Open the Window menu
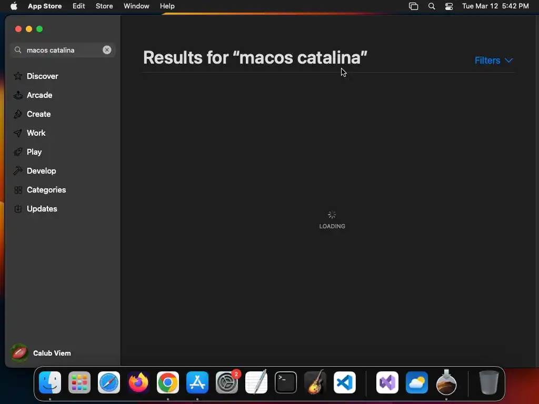539x404 pixels. tap(136, 6)
